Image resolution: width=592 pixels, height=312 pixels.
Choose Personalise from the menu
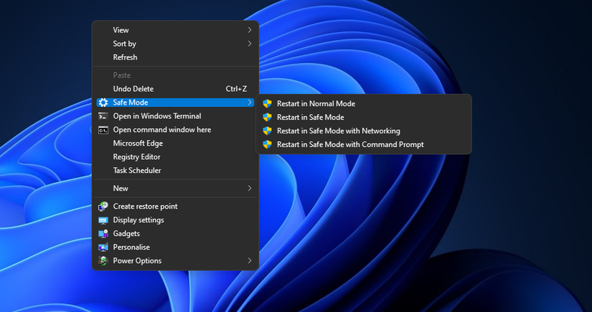coord(175,247)
